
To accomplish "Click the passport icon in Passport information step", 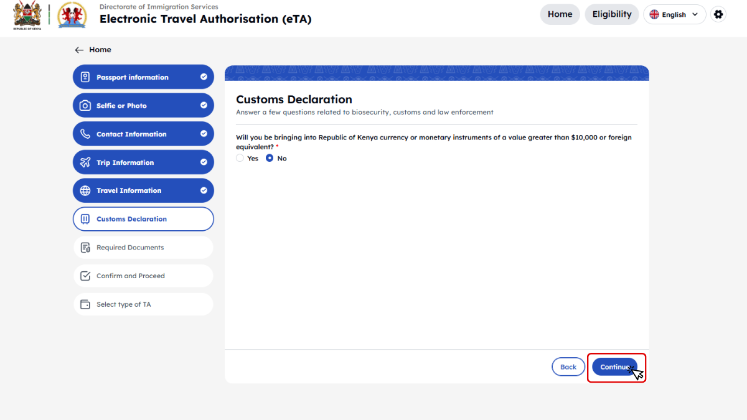I will 85,77.
